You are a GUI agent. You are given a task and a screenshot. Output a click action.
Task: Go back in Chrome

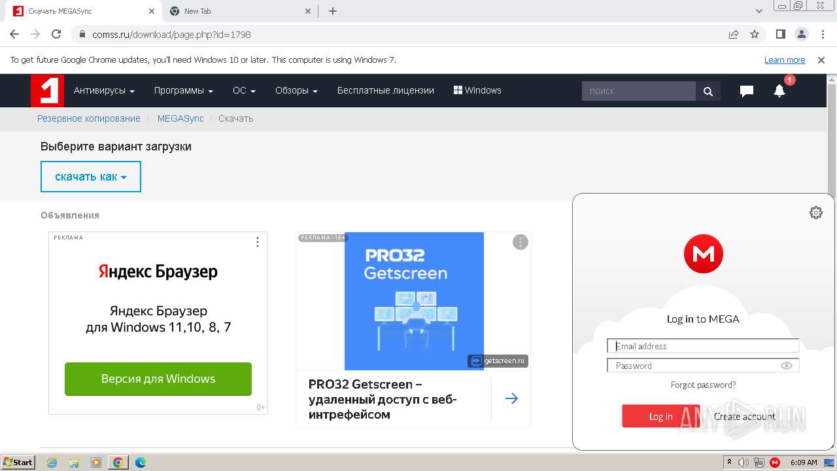tap(14, 34)
